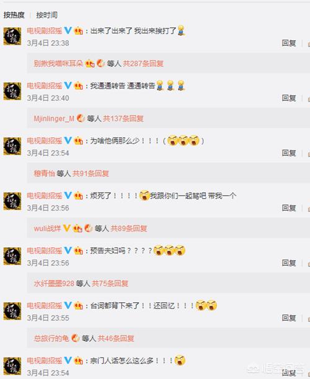Click orange V badge next to wuli战胖
310x379 pixels.
tap(67, 228)
